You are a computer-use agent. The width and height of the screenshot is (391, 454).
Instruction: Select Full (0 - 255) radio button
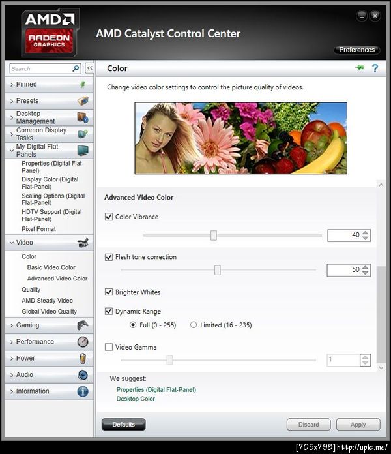[x=133, y=325]
